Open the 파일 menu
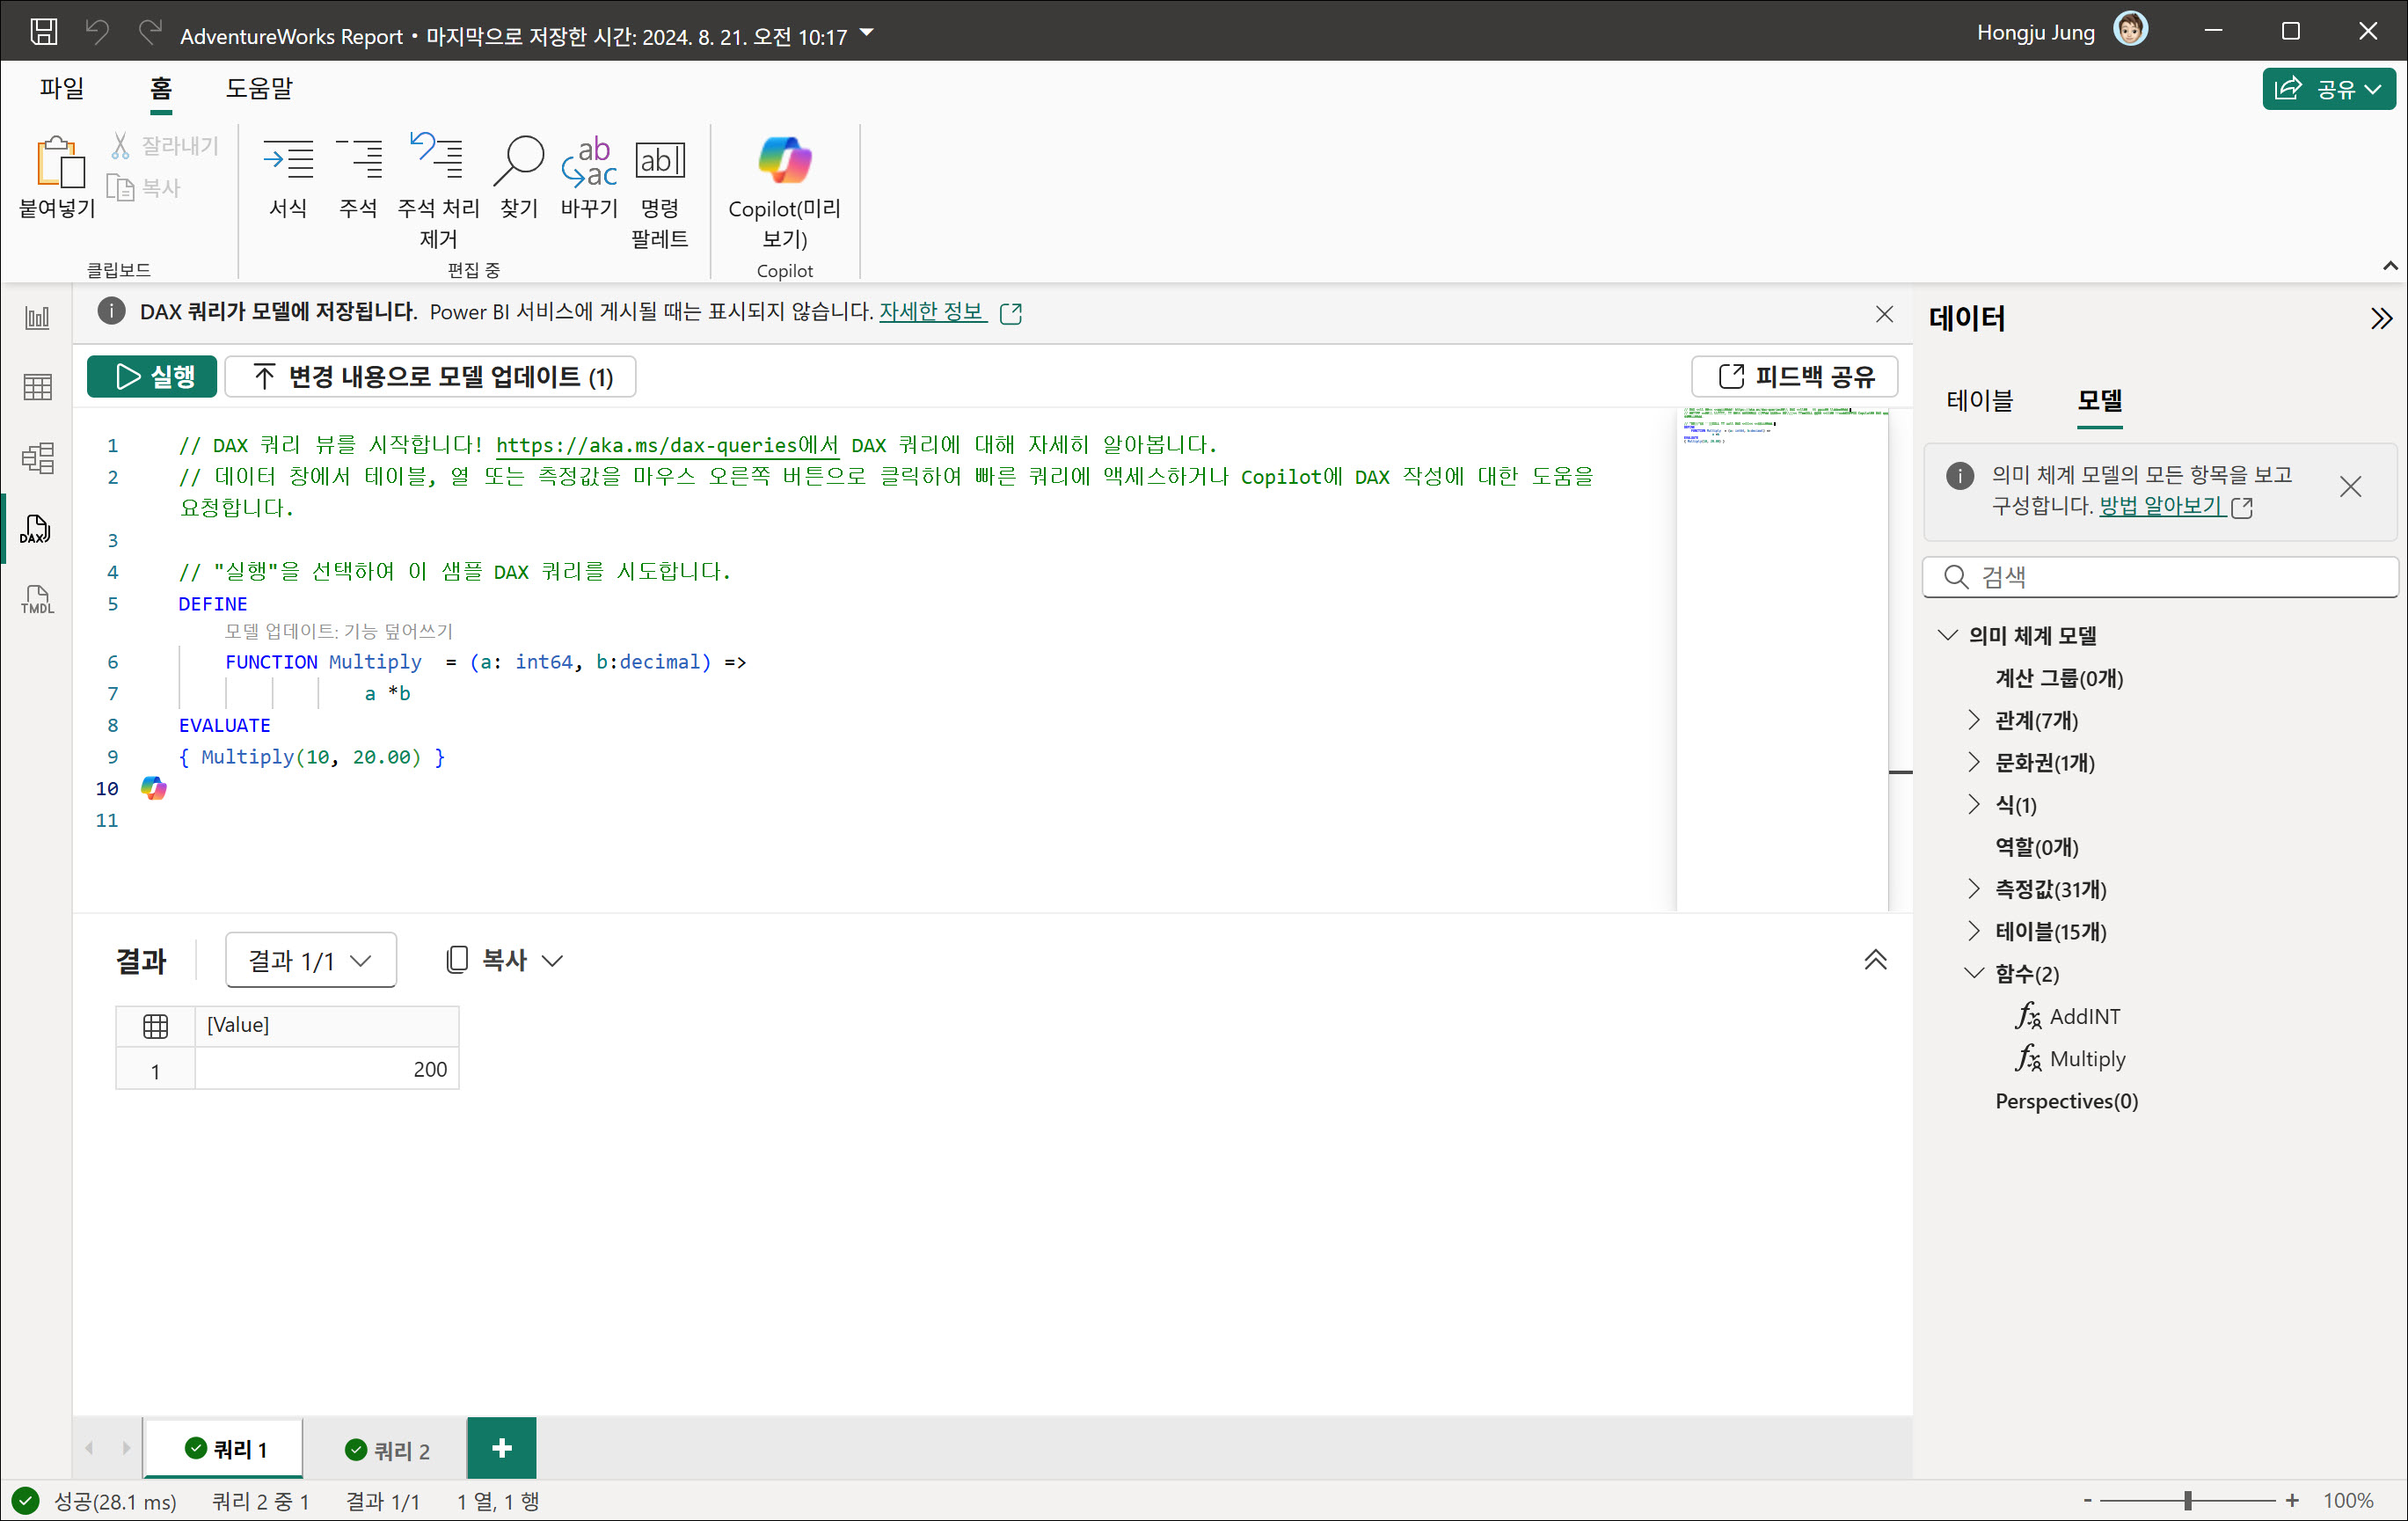The image size is (2408, 1521). 62,88
